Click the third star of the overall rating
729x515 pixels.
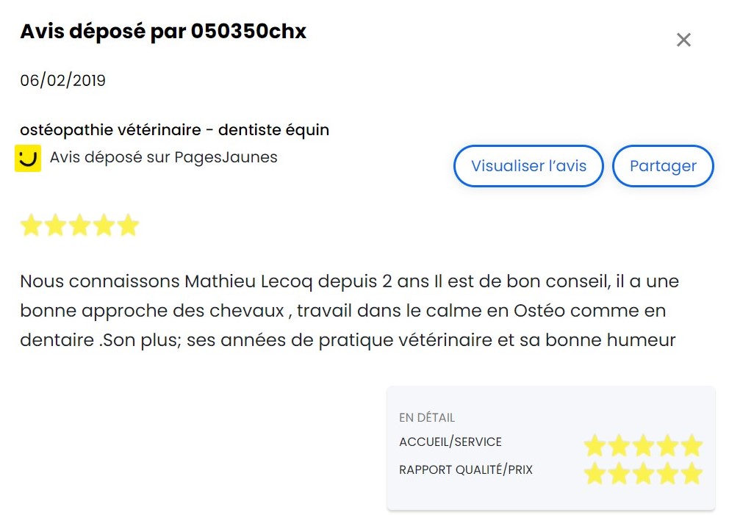click(x=79, y=226)
